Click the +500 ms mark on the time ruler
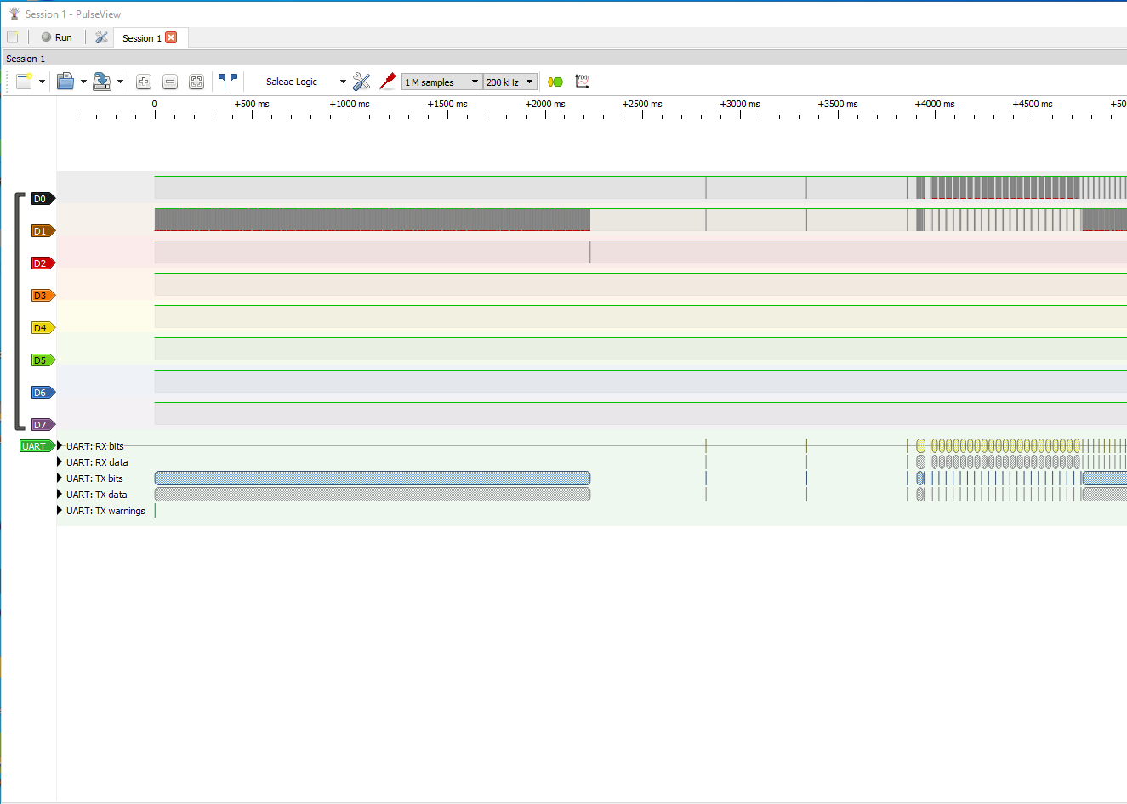Viewport: 1127px width, 804px height. [x=252, y=105]
